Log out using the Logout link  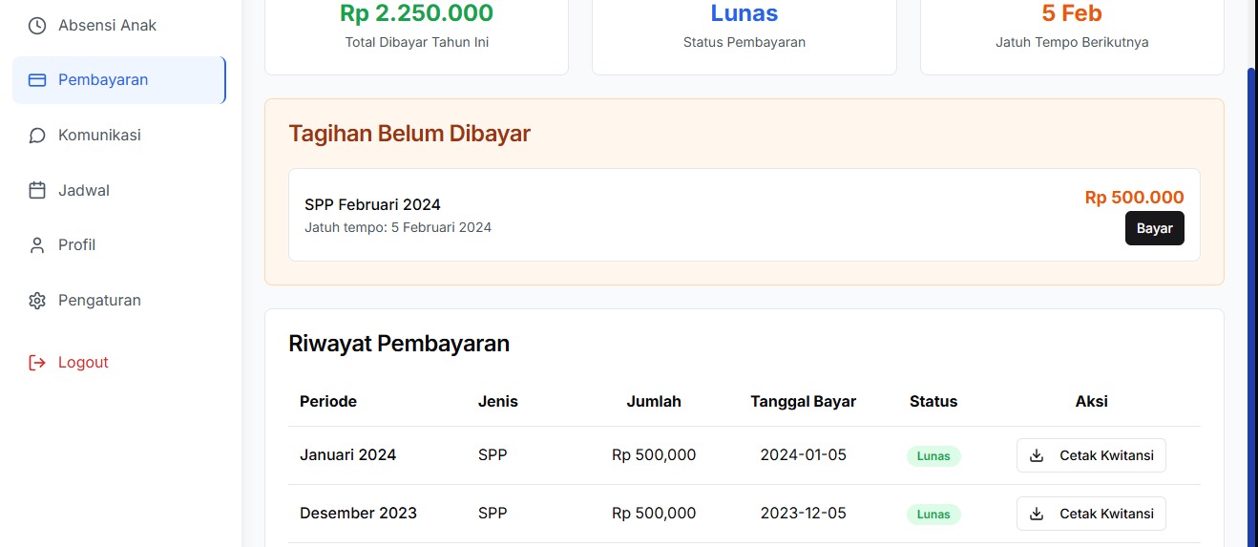click(83, 363)
